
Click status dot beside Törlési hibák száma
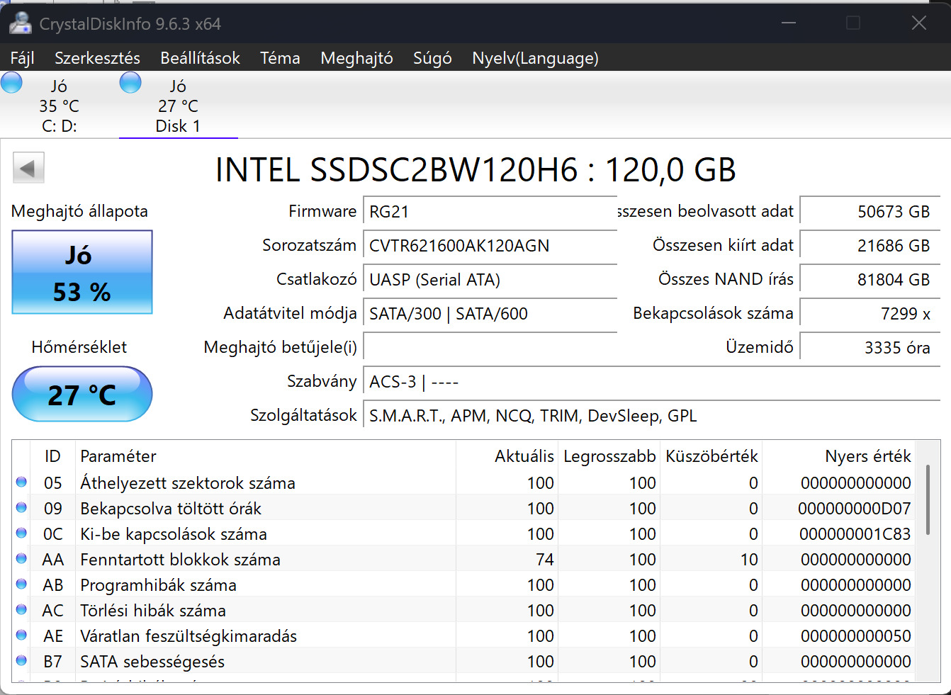pos(21,610)
